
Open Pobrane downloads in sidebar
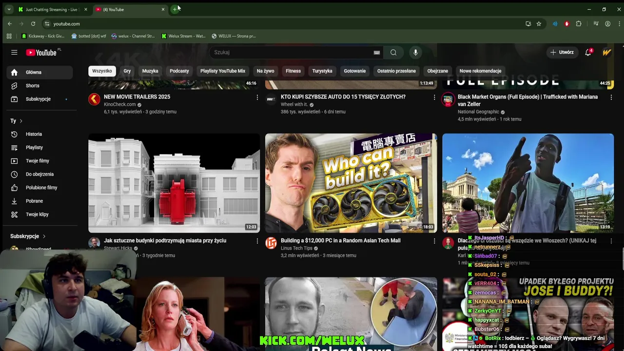coord(39,201)
